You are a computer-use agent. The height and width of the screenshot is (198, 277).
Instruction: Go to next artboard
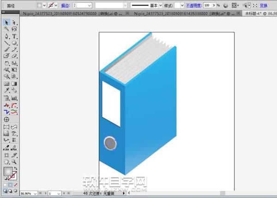64,193
